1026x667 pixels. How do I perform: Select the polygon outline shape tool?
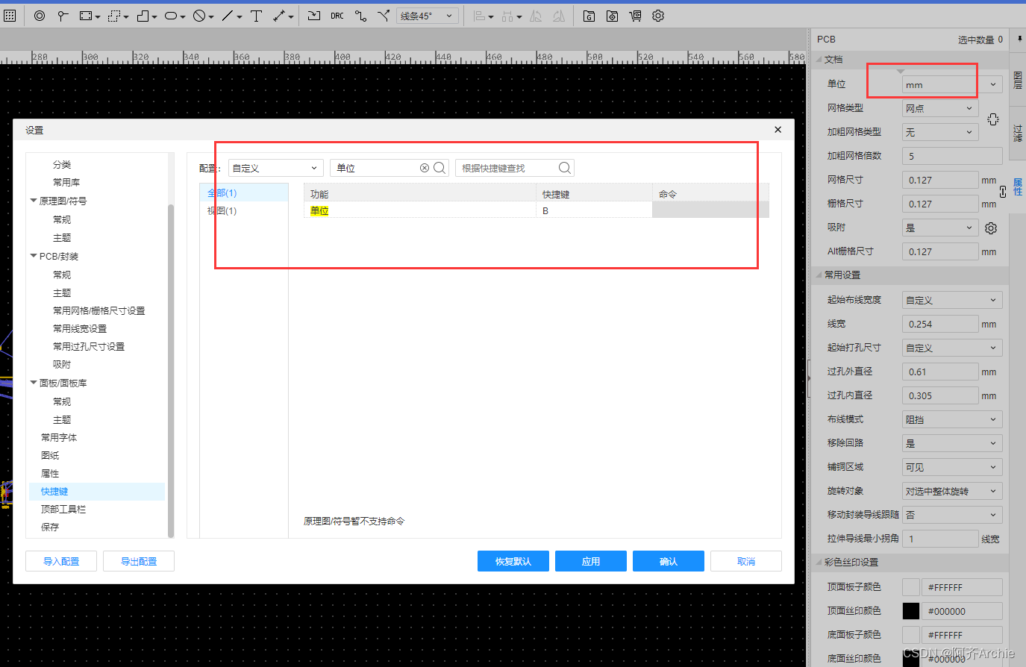click(x=143, y=16)
